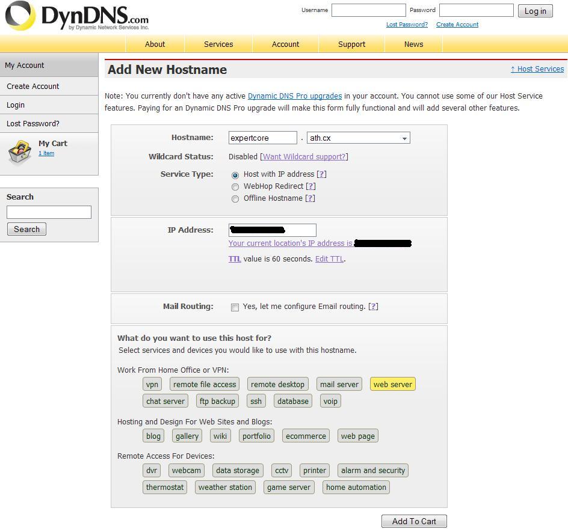Toggle the web server tag
This screenshot has height=529, width=568.
392,385
